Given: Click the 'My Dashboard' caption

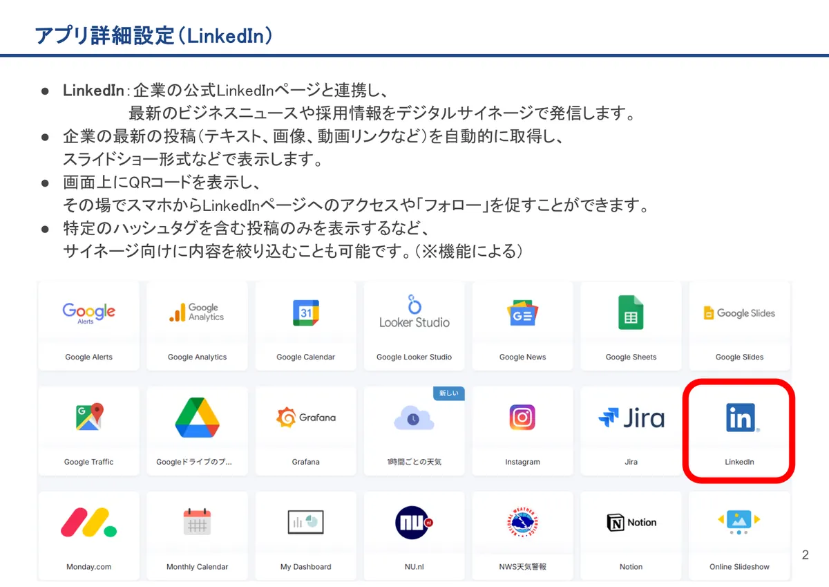Looking at the screenshot, I should pyautogui.click(x=305, y=567).
